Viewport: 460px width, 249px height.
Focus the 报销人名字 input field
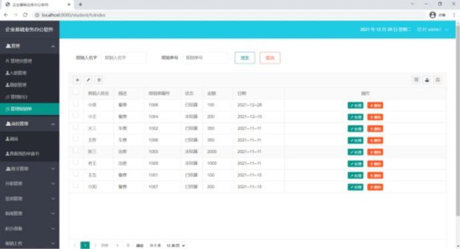(x=124, y=58)
